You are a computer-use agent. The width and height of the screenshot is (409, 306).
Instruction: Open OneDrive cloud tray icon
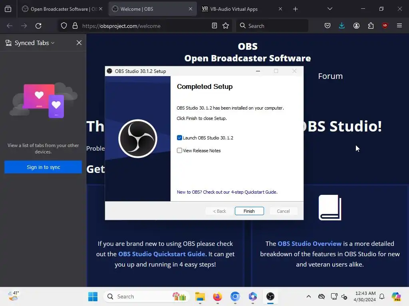tap(322, 296)
